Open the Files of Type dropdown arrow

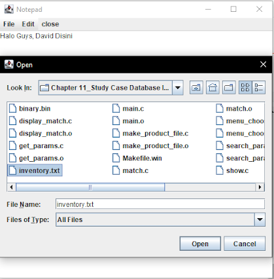pyautogui.click(x=260, y=219)
